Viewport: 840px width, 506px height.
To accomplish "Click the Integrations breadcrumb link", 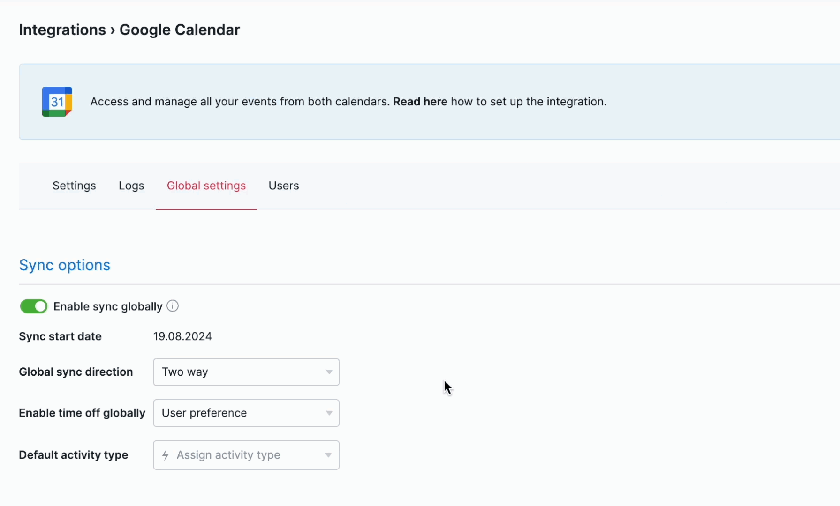I will (62, 30).
